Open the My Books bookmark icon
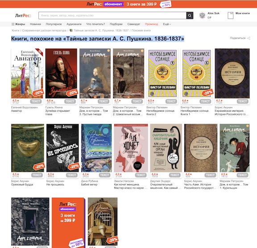 [230, 16]
